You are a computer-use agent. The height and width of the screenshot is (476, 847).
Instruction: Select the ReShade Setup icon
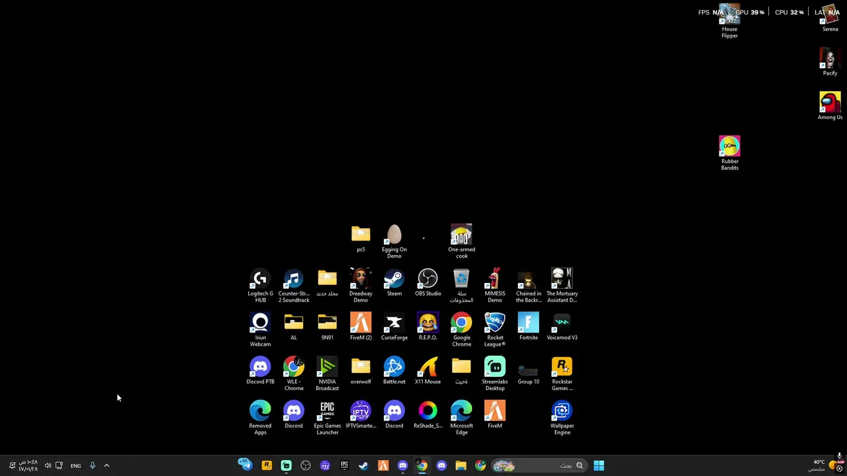pos(427,415)
